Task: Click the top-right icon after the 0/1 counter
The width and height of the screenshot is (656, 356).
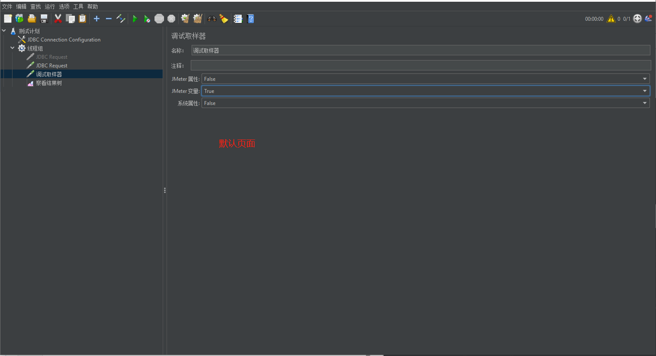Action: 648,18
